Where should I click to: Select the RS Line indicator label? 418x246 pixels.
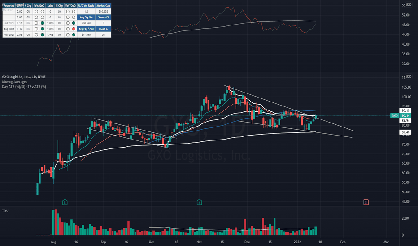tap(8, 10)
